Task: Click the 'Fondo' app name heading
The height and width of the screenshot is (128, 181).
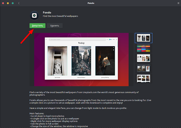Action: point(47,12)
